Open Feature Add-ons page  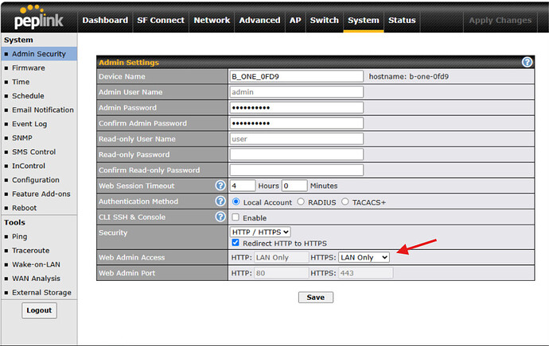click(x=41, y=194)
